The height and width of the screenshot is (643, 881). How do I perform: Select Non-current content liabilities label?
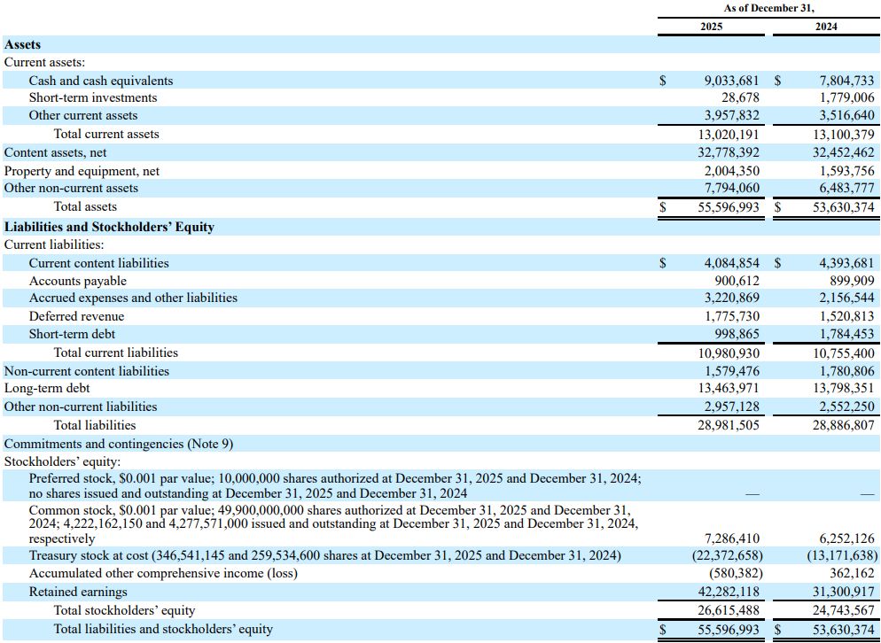coord(87,371)
